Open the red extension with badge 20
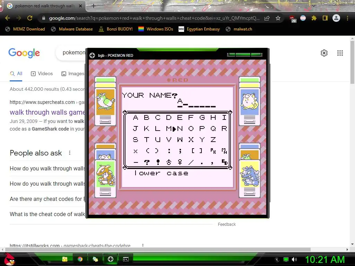 292,19
